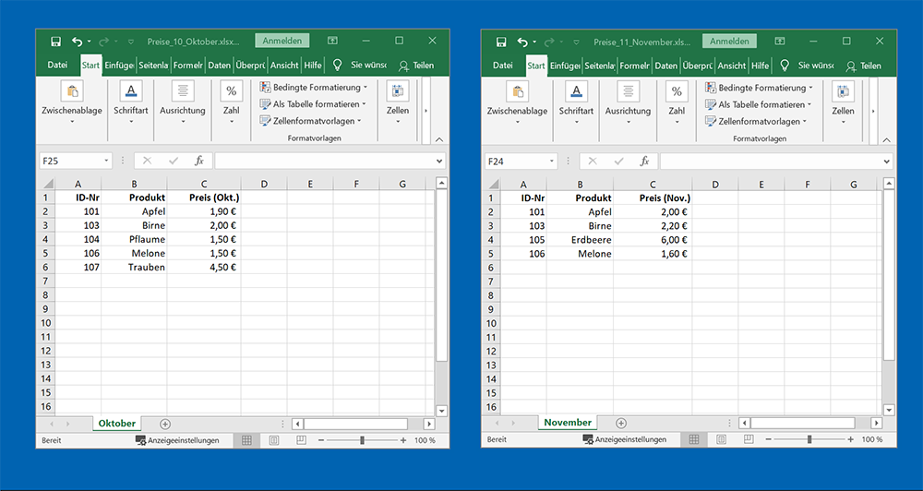Open Zwischenablage paste icon in November window

click(518, 91)
